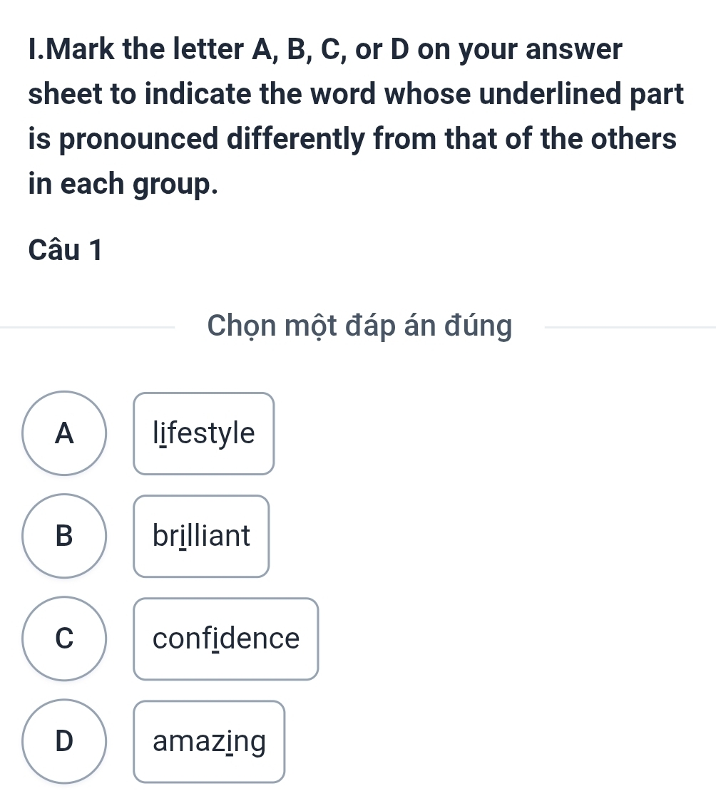Choose the B answer circle

(x=65, y=536)
